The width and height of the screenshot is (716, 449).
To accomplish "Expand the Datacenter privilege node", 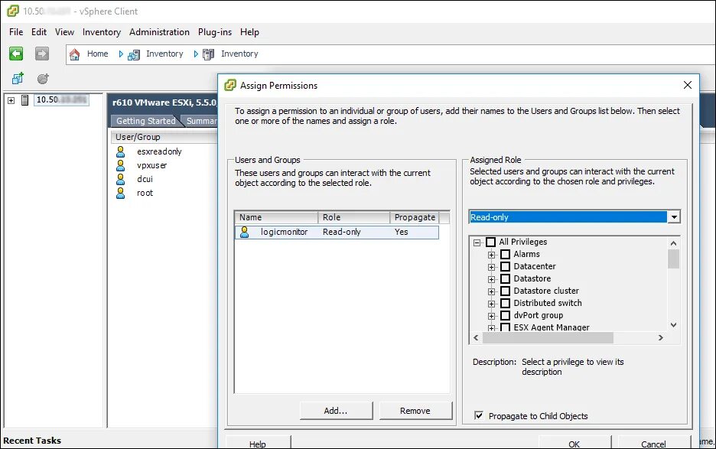I will coord(491,267).
